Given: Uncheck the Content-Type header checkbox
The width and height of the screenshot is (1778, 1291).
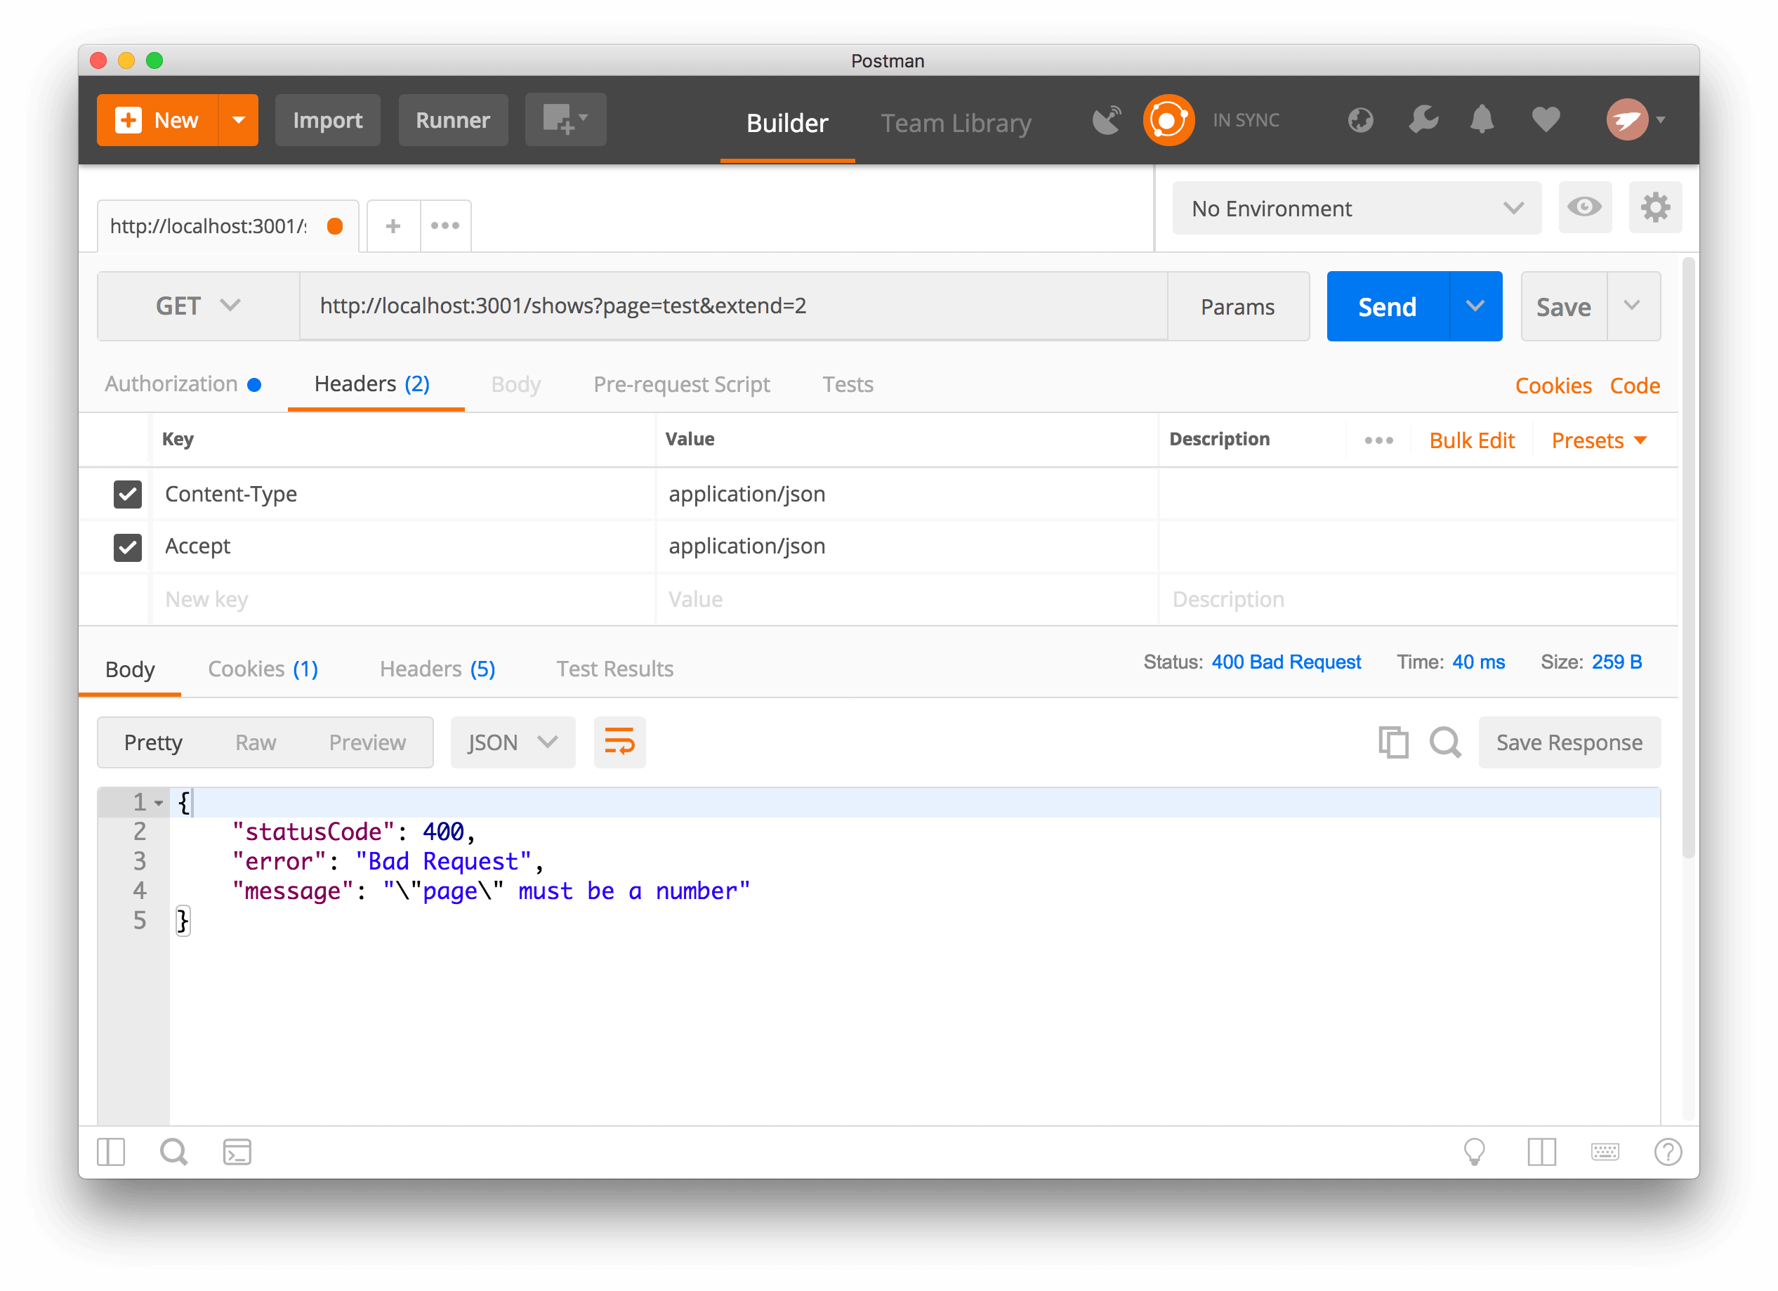Looking at the screenshot, I should [128, 494].
